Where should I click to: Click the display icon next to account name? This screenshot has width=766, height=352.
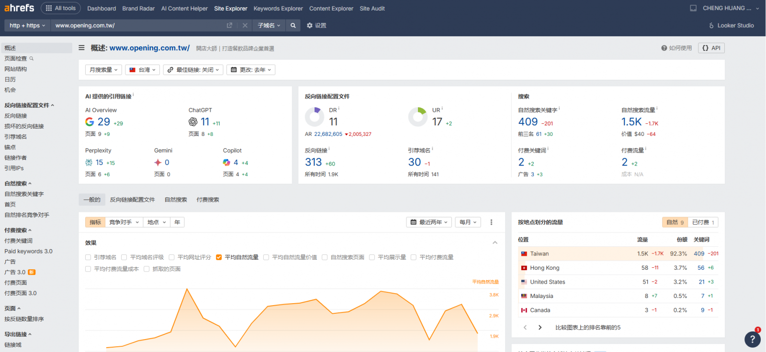tap(693, 8)
